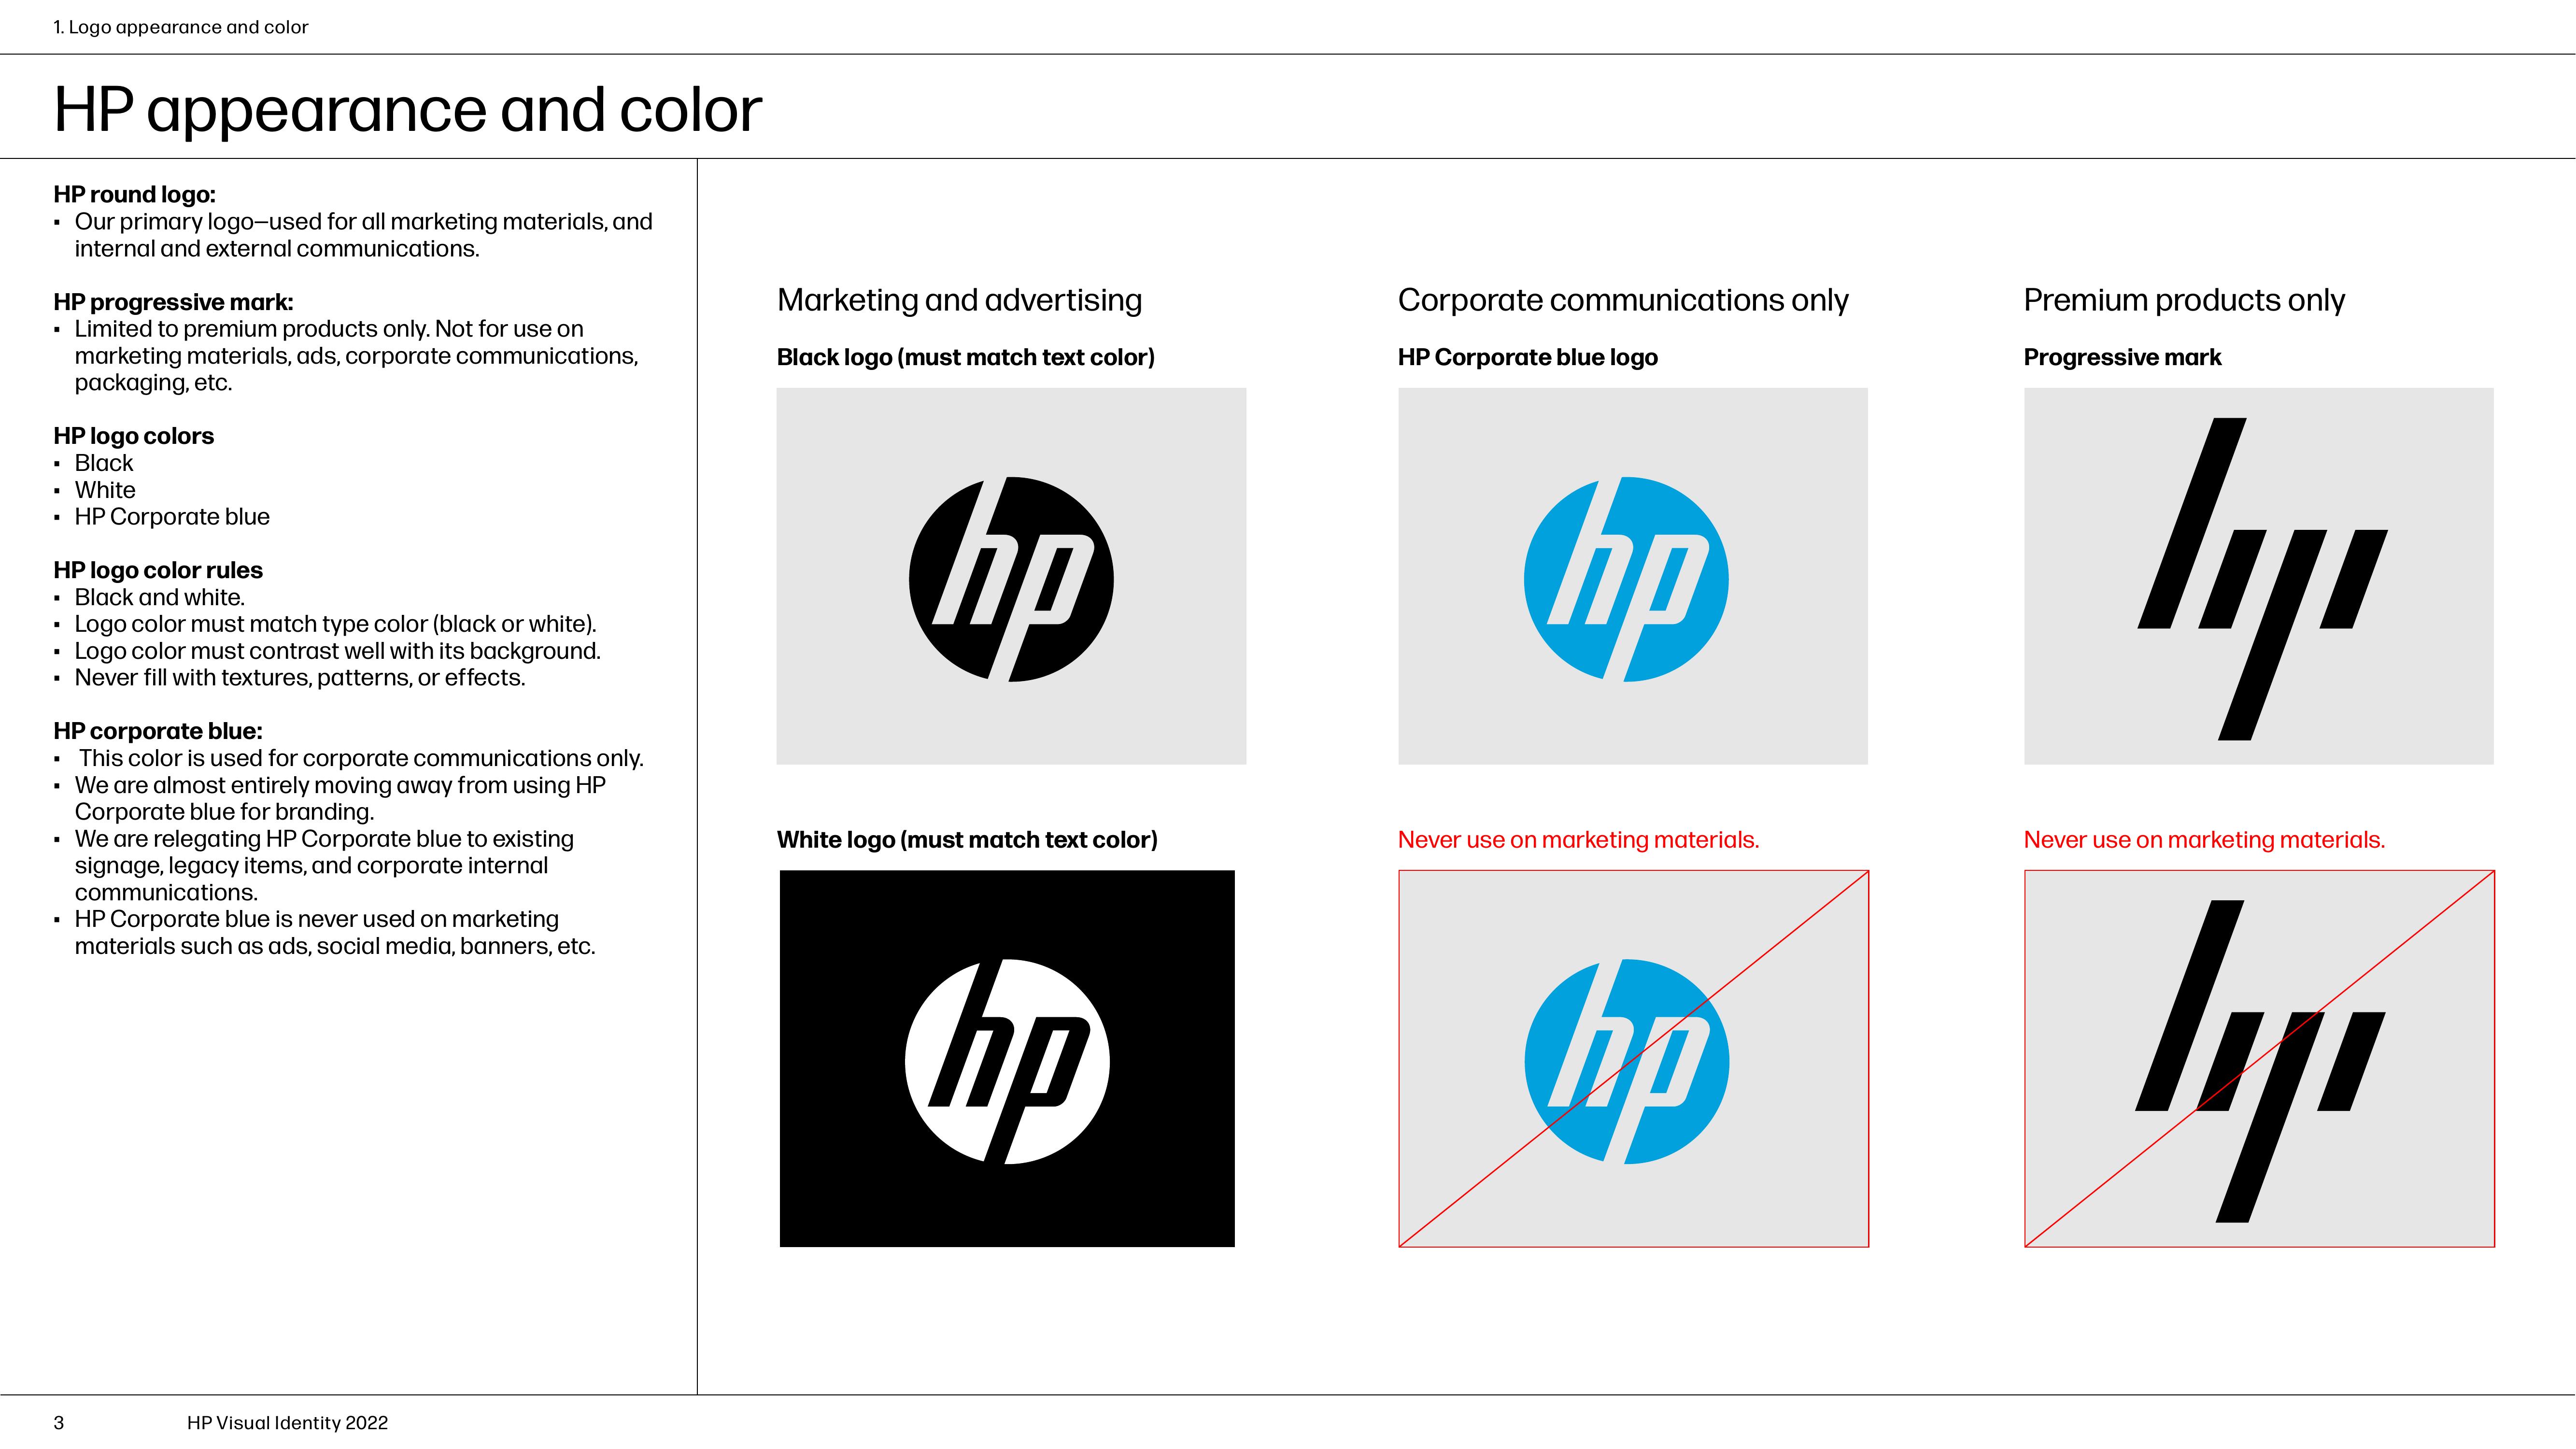
Task: Select the 'HP round logo:' heading
Action: (x=134, y=194)
